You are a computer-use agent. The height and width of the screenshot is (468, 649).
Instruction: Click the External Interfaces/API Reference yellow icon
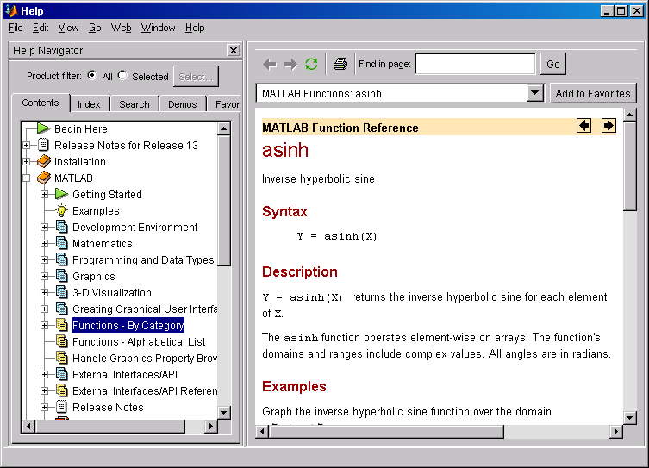(x=62, y=390)
